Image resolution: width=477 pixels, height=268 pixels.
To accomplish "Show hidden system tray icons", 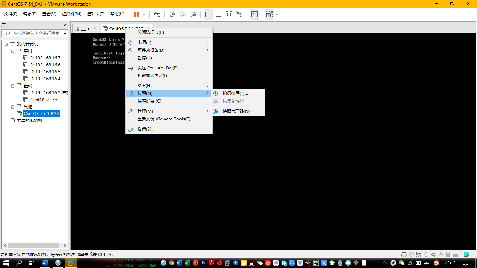I will coord(384,263).
